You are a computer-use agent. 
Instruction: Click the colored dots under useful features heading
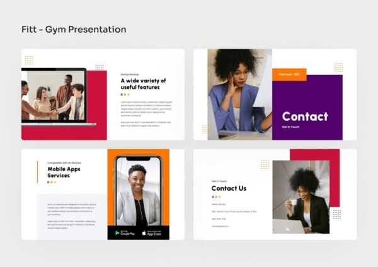coord(125,94)
